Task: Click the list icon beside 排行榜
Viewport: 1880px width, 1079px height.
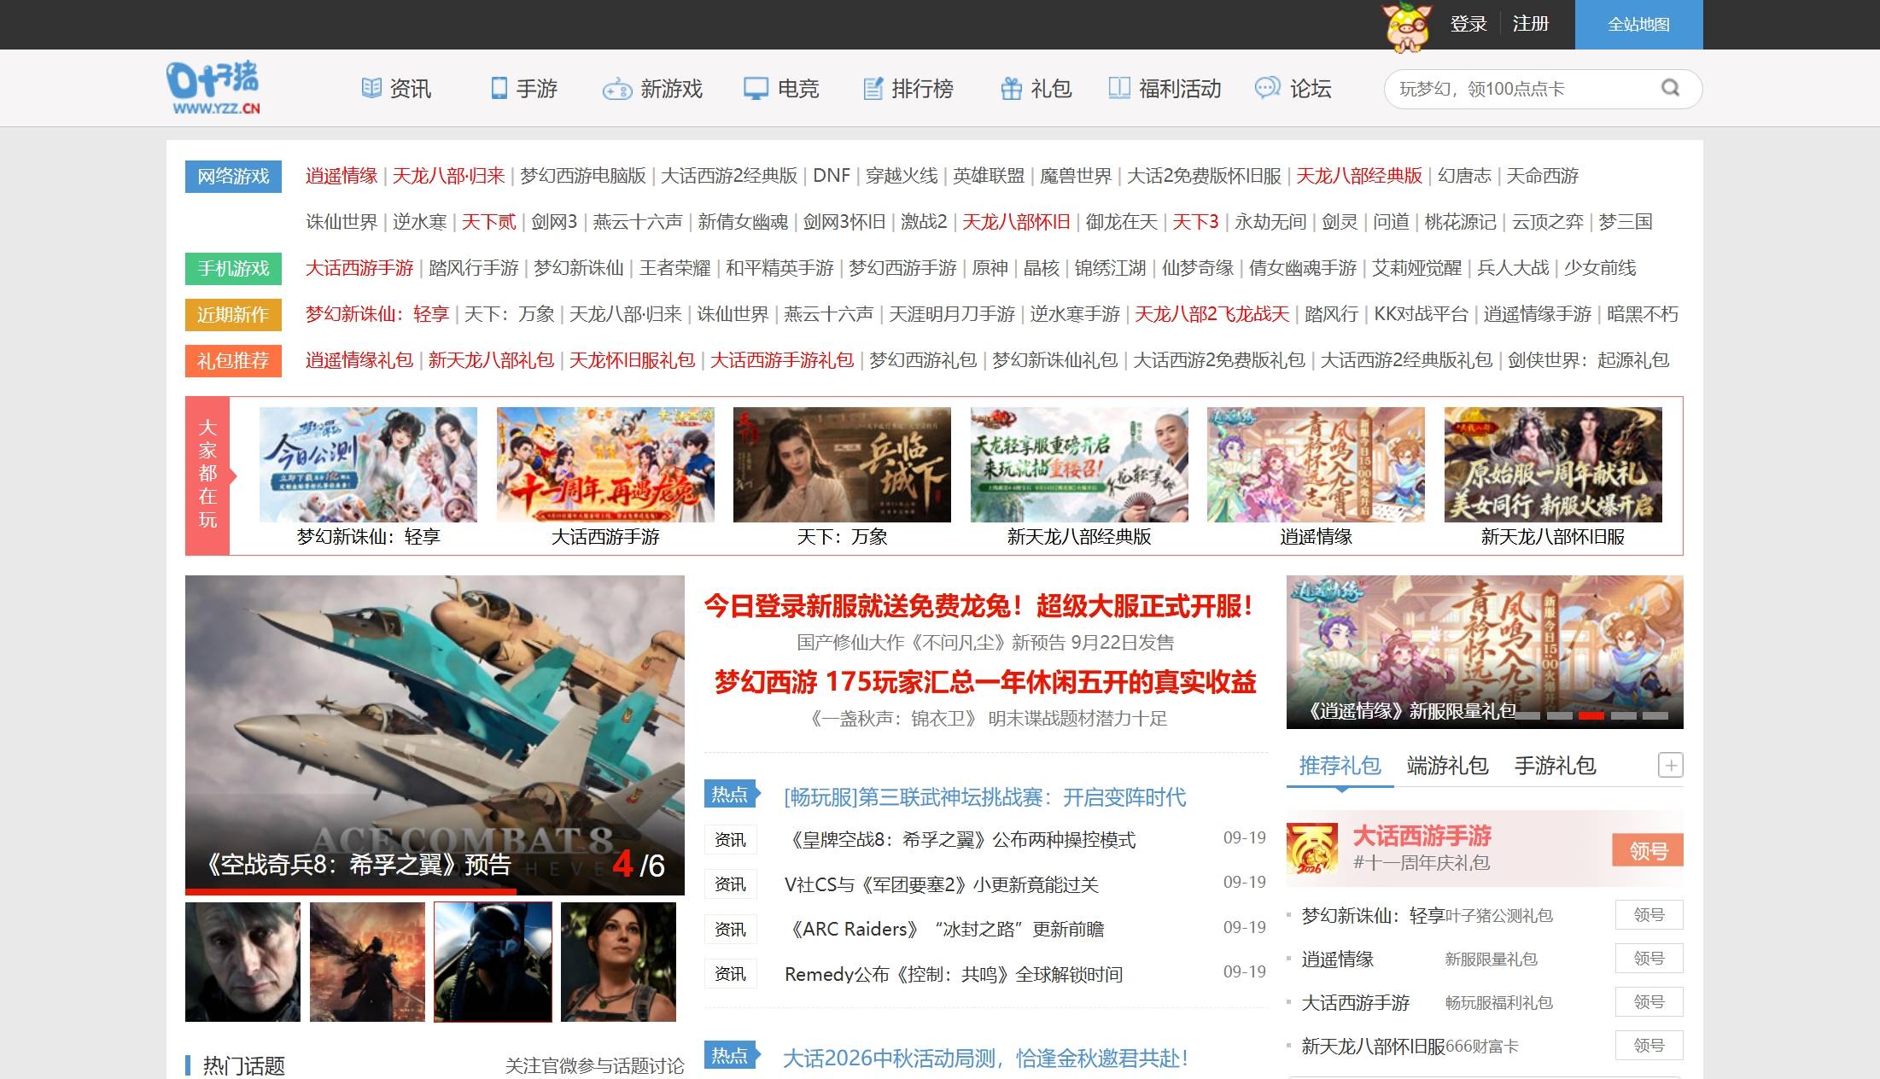Action: pos(873,88)
